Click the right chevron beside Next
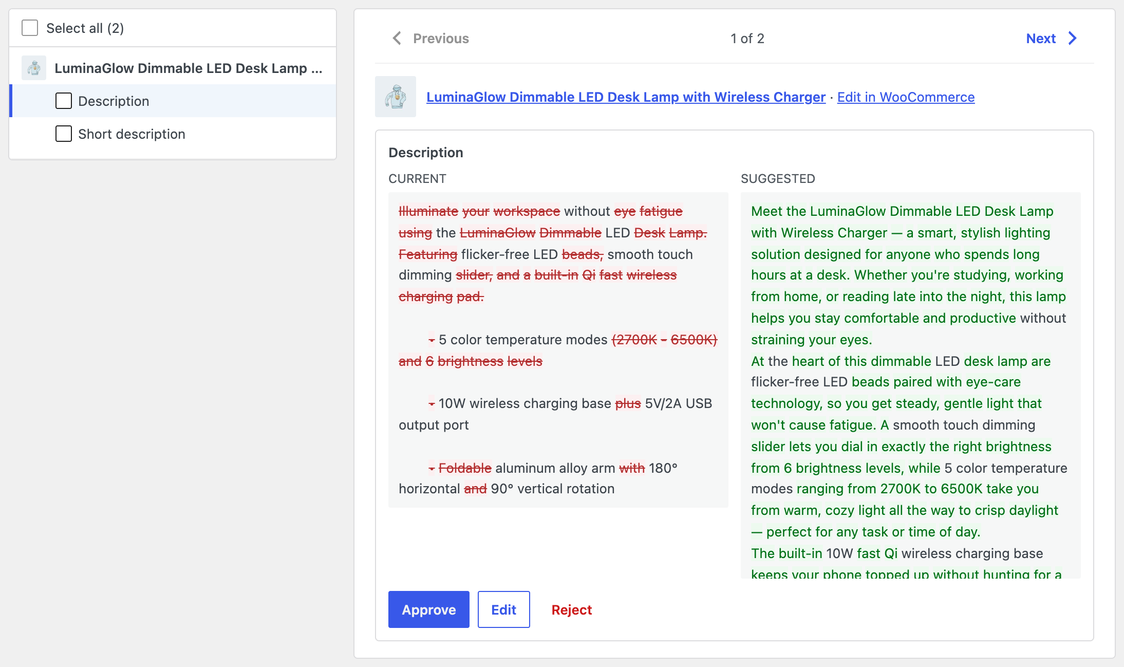This screenshot has width=1124, height=667. 1073,38
